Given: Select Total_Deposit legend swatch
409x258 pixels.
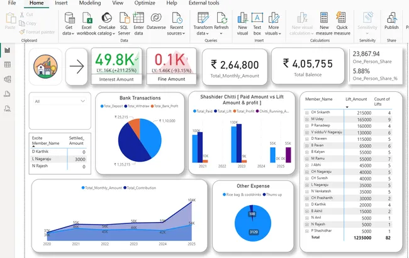Looking at the screenshot, I should [102, 106].
